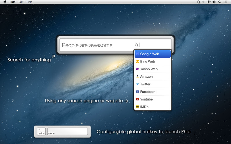
Task: Click the Bing icon in the list
Action: point(137,61)
